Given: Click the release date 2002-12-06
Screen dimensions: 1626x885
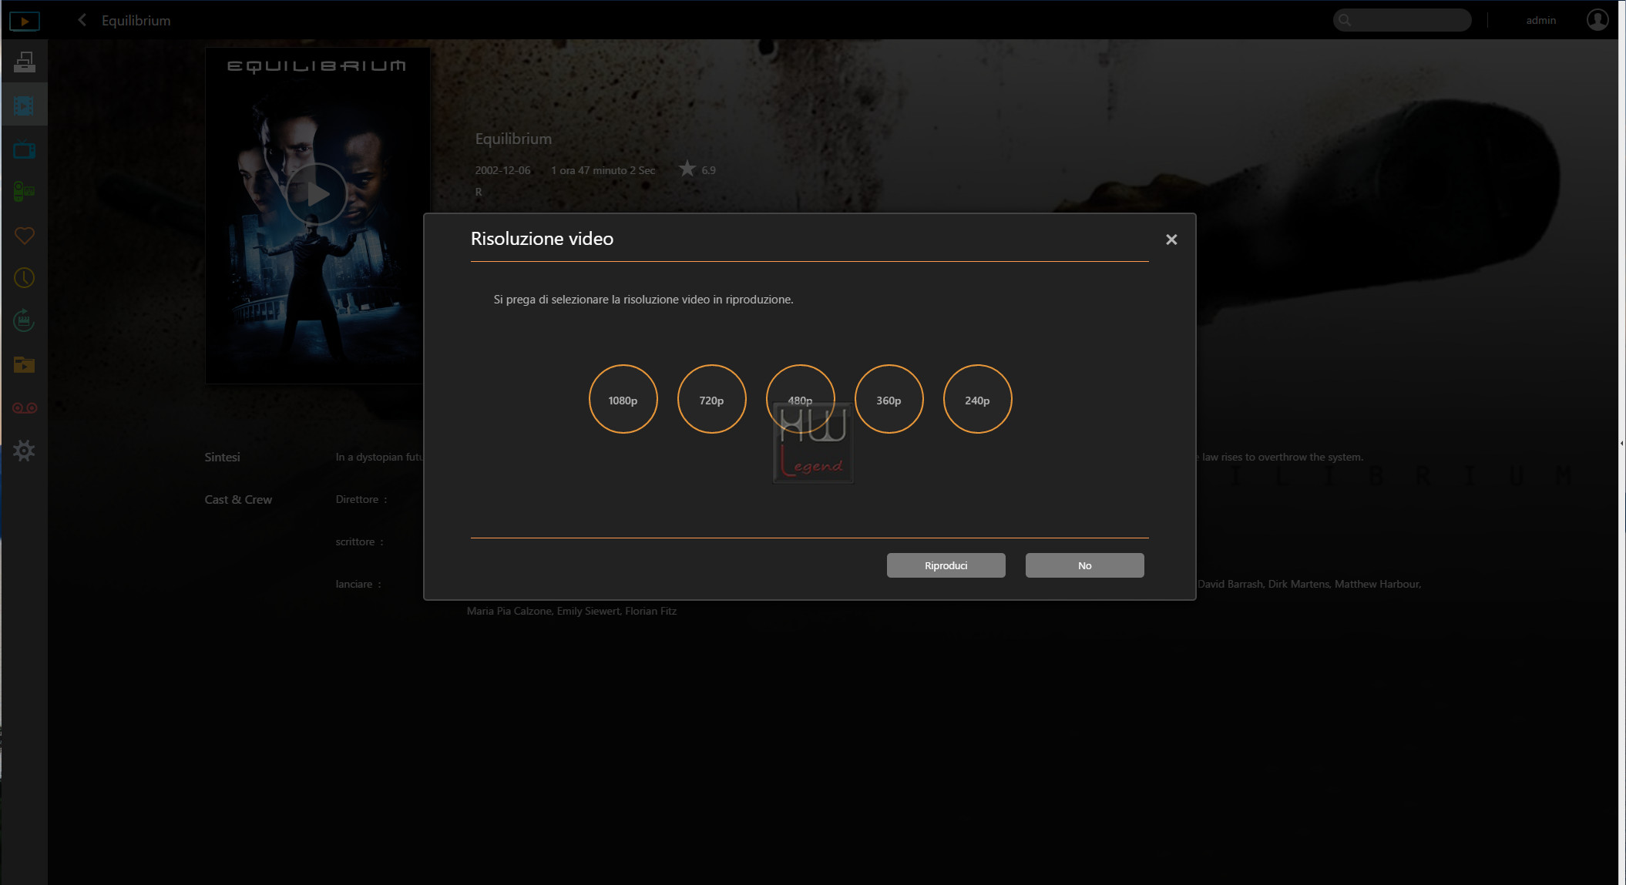Looking at the screenshot, I should (x=502, y=170).
